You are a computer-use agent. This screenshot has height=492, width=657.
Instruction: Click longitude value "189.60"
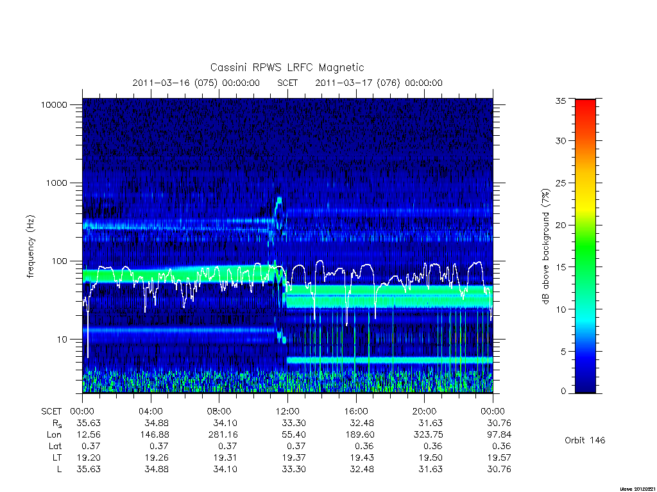pyautogui.click(x=359, y=435)
